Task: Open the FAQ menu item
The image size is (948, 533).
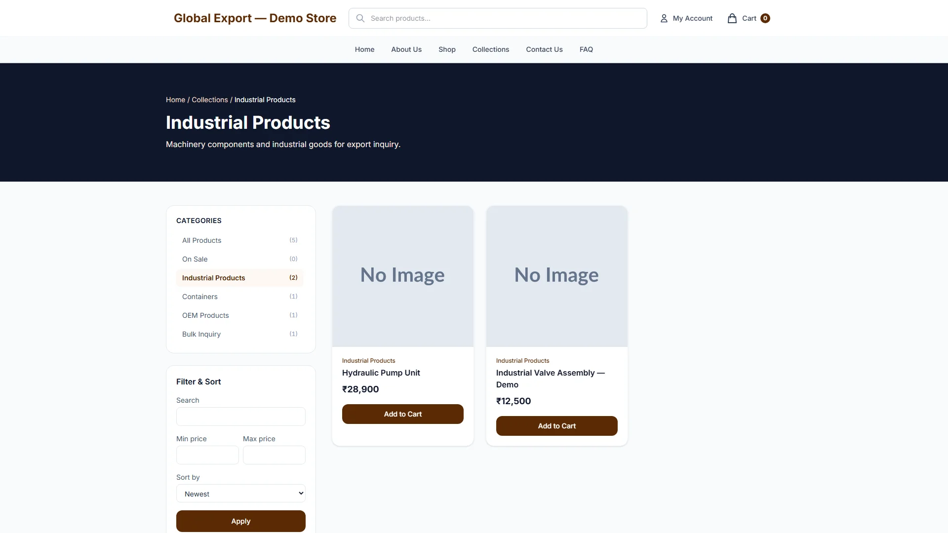Action: pos(586,49)
